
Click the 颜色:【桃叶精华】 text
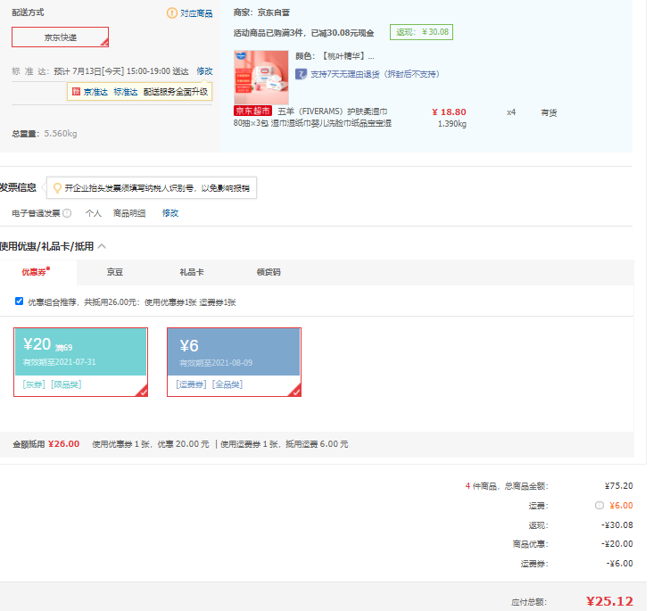(x=335, y=56)
